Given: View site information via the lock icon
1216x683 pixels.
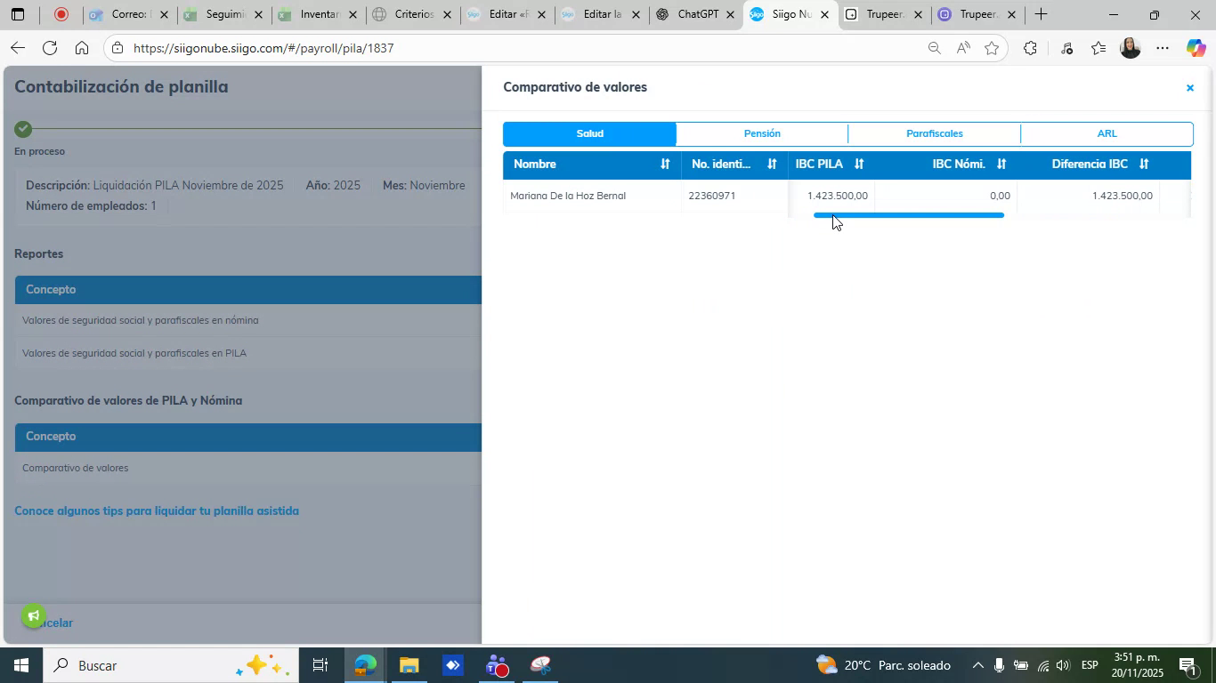Looking at the screenshot, I should [x=118, y=48].
